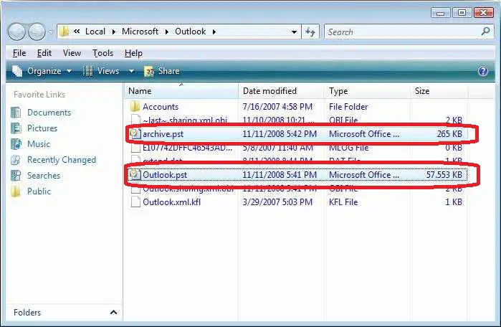The height and width of the screenshot is (327, 501).
Task: Click the Recently Changed icon in the sidebar
Action: 16,160
